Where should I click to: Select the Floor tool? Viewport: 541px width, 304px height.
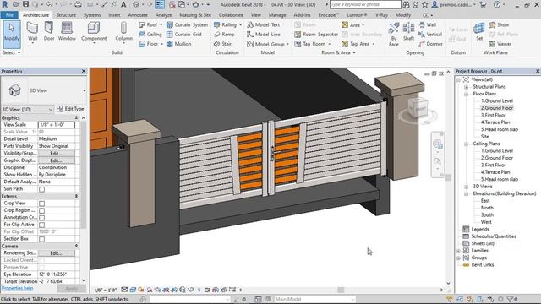(150, 44)
